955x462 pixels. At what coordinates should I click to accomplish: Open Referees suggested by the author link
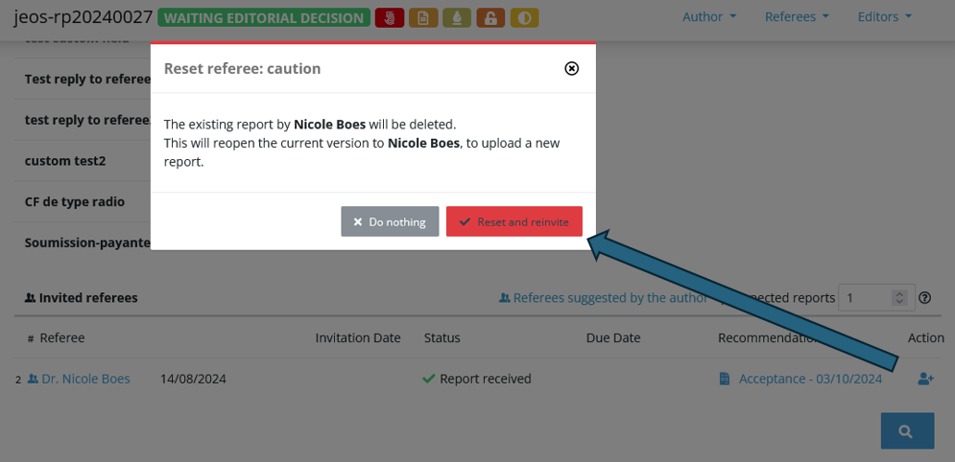(x=604, y=298)
